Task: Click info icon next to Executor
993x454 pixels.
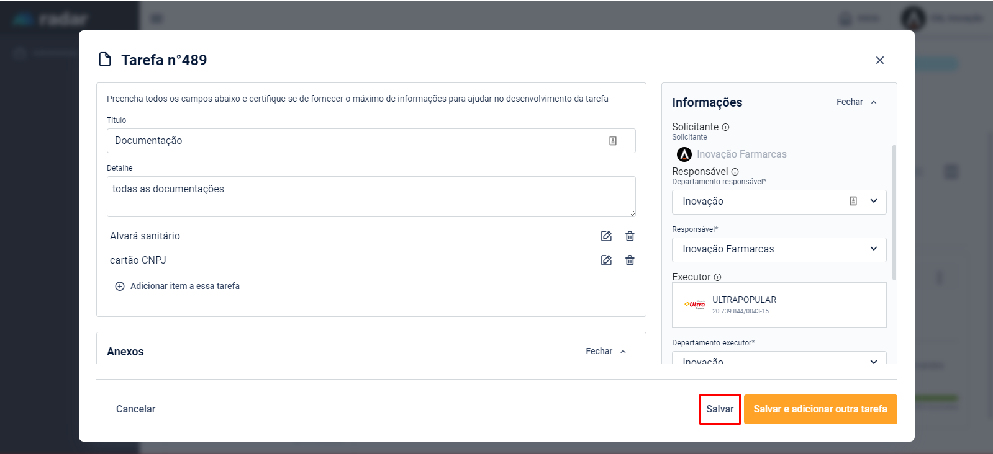Action: click(717, 277)
